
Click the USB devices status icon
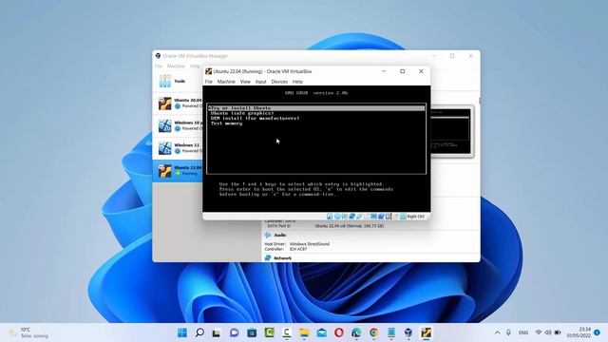[359, 217]
